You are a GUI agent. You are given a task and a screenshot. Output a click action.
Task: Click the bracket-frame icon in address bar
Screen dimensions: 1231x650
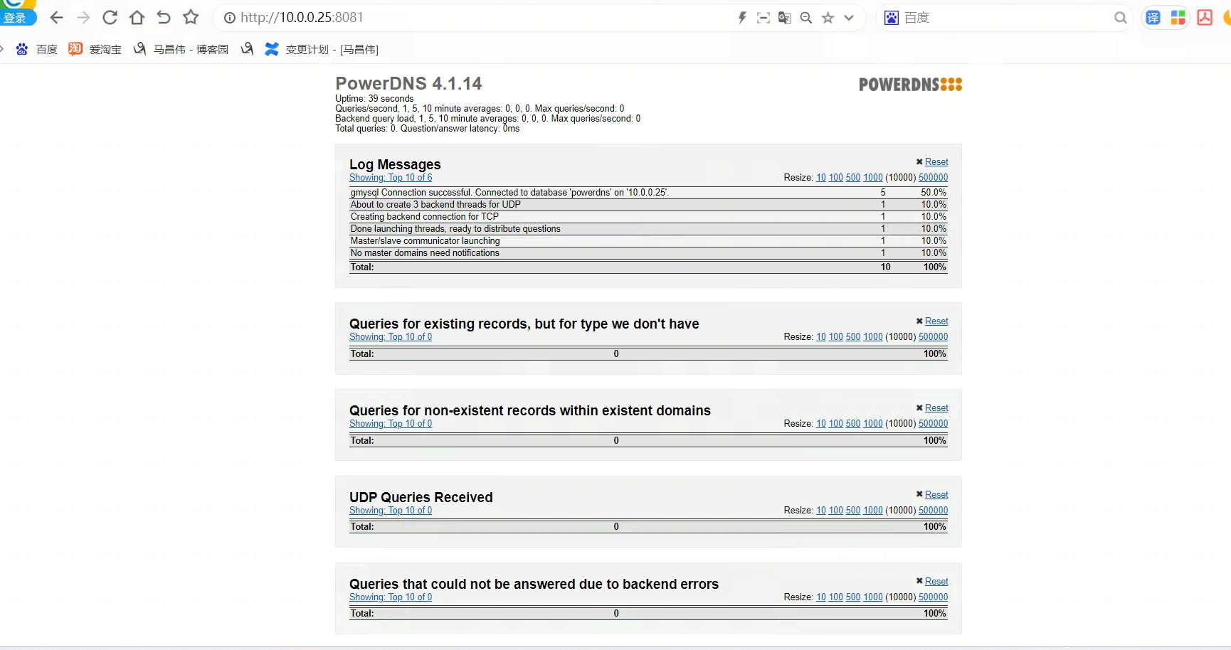coord(764,18)
